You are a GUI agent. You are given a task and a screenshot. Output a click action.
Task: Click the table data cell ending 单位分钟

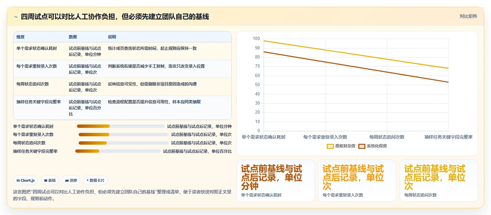(x=85, y=51)
